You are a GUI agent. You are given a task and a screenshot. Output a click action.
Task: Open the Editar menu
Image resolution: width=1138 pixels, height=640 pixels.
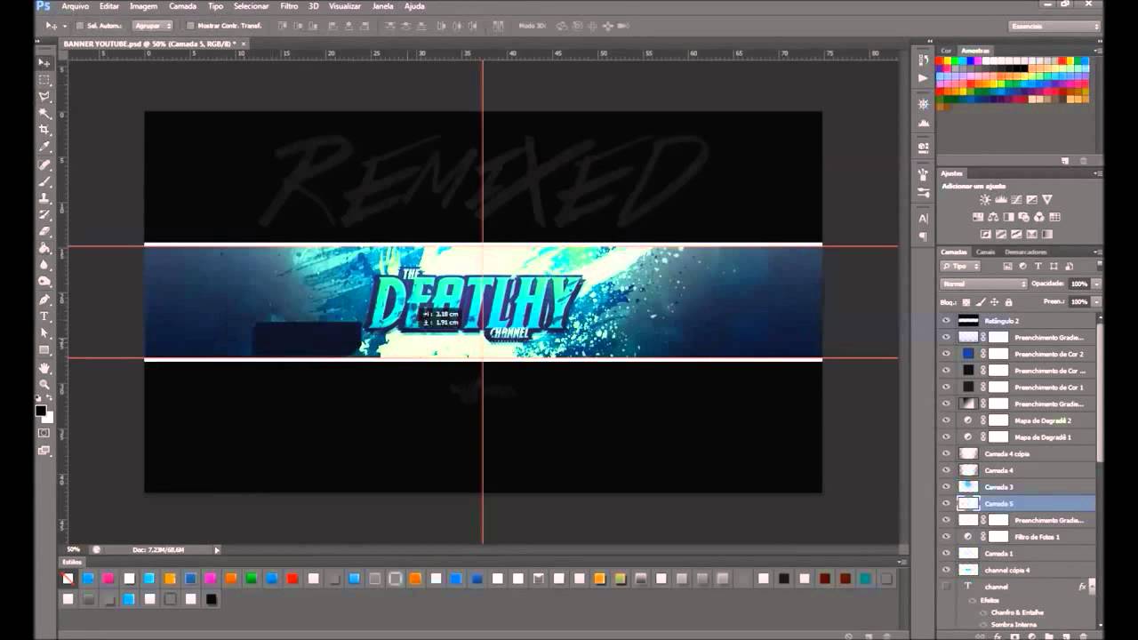click(x=109, y=6)
